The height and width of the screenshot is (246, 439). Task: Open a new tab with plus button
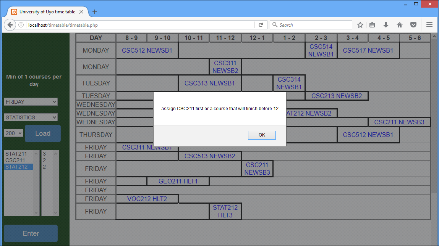(x=95, y=12)
